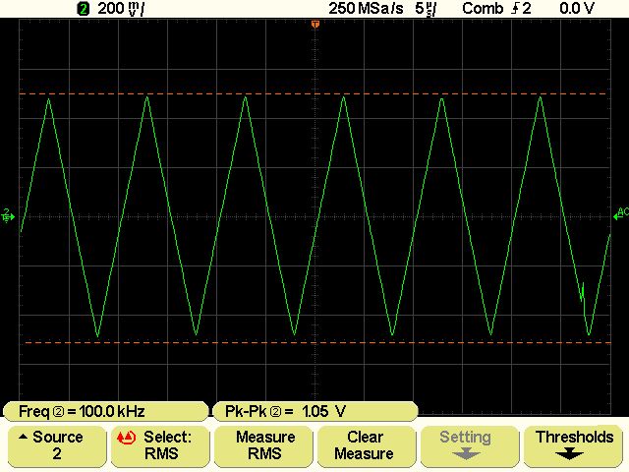Click the 250 MSa/s sample rate readout
This screenshot has width=629, height=472.
click(x=366, y=9)
